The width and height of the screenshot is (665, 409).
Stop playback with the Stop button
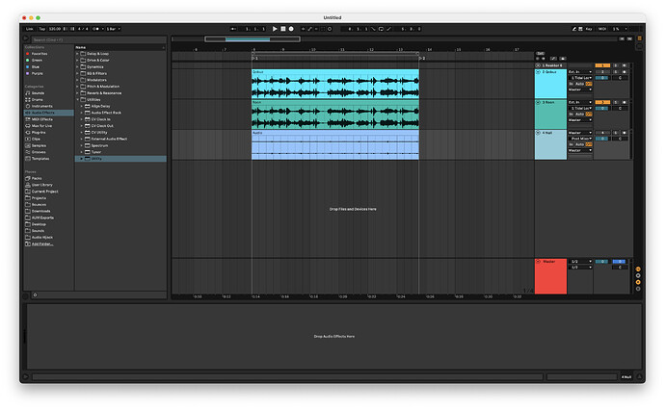283,29
